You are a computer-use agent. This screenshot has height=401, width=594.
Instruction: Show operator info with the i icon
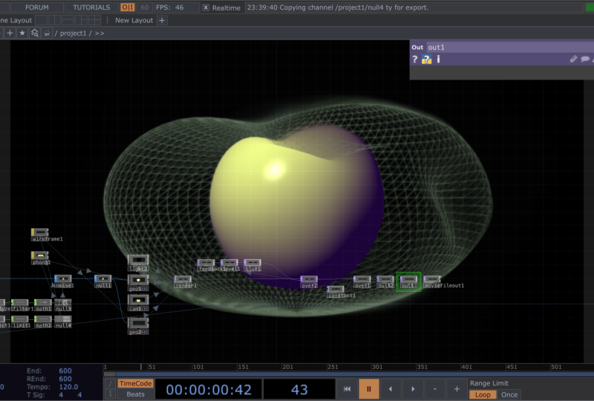pyautogui.click(x=439, y=59)
